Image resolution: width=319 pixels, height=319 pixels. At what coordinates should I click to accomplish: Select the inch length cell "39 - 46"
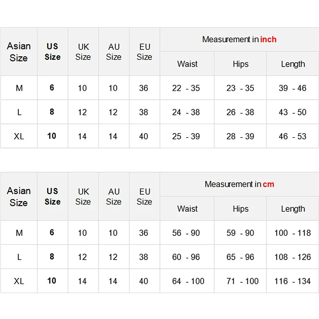click(293, 88)
